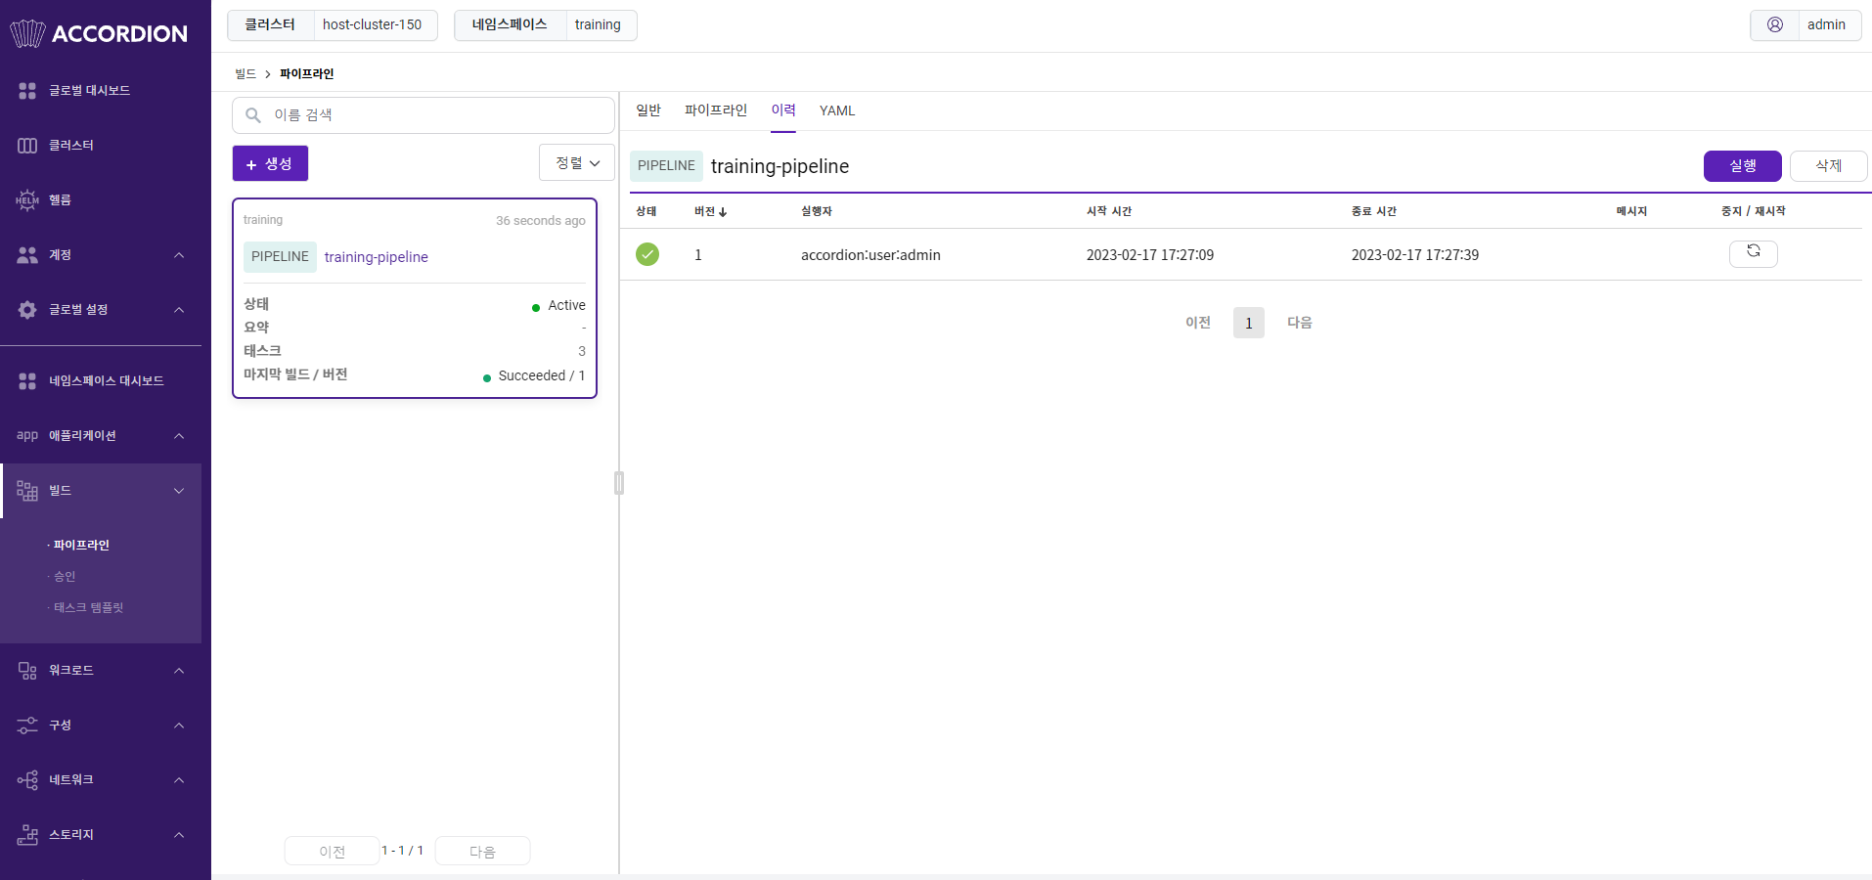The image size is (1872, 880).
Task: Click the Delete pipeline button
Action: 1829,166
